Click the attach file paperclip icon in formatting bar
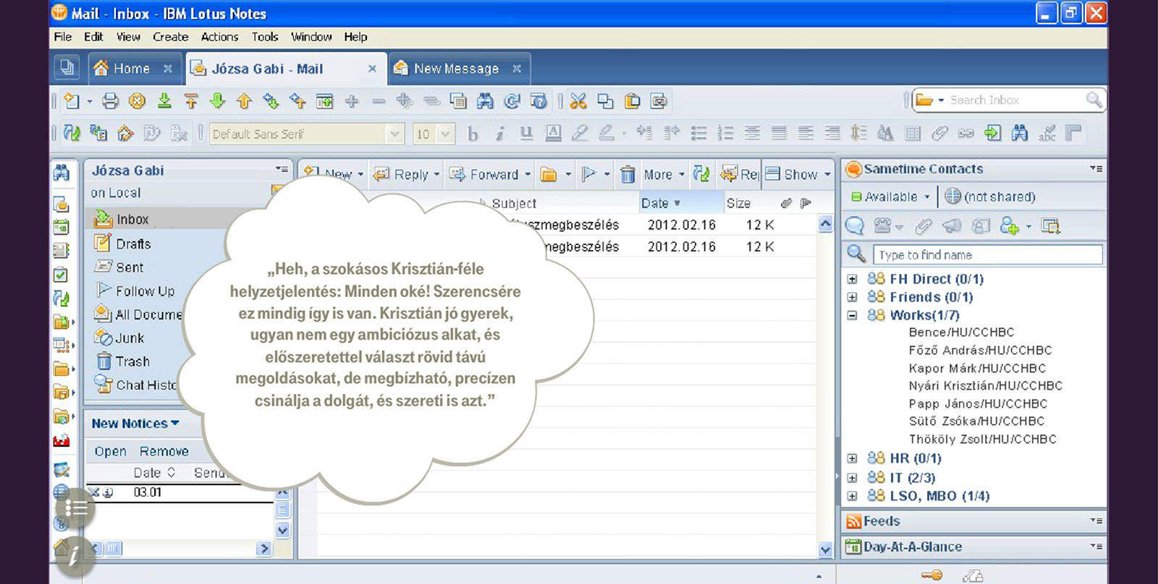This screenshot has width=1158, height=584. [939, 134]
